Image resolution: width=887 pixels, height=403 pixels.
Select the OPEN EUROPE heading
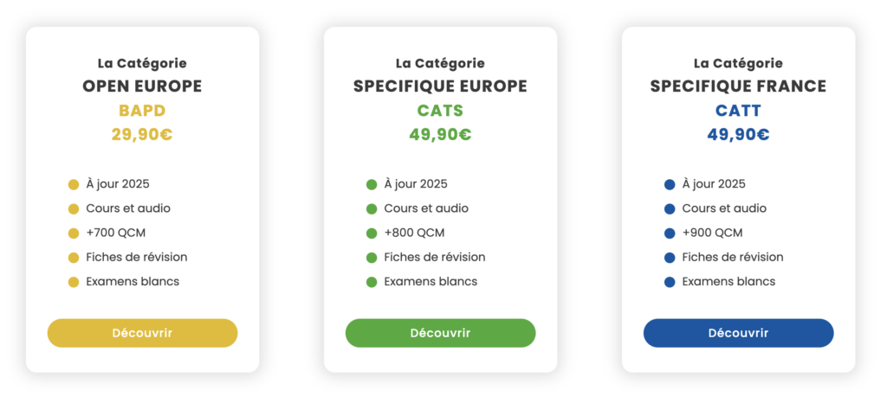click(143, 86)
